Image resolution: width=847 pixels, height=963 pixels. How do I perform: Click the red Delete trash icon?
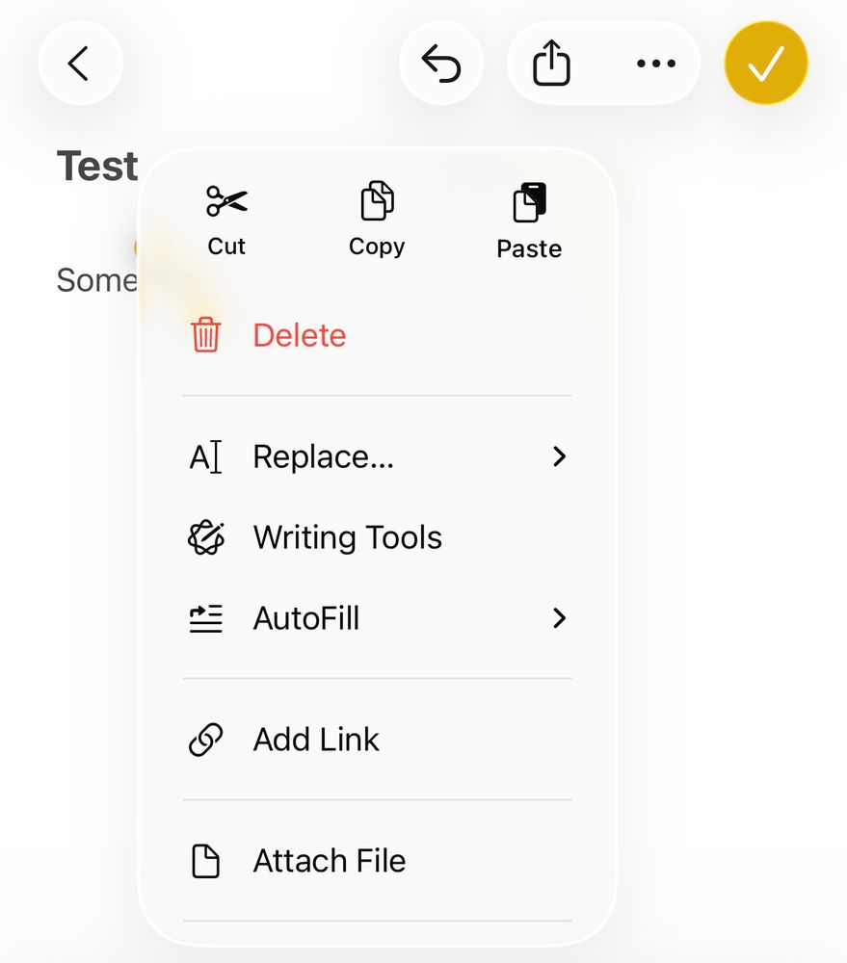[205, 335]
